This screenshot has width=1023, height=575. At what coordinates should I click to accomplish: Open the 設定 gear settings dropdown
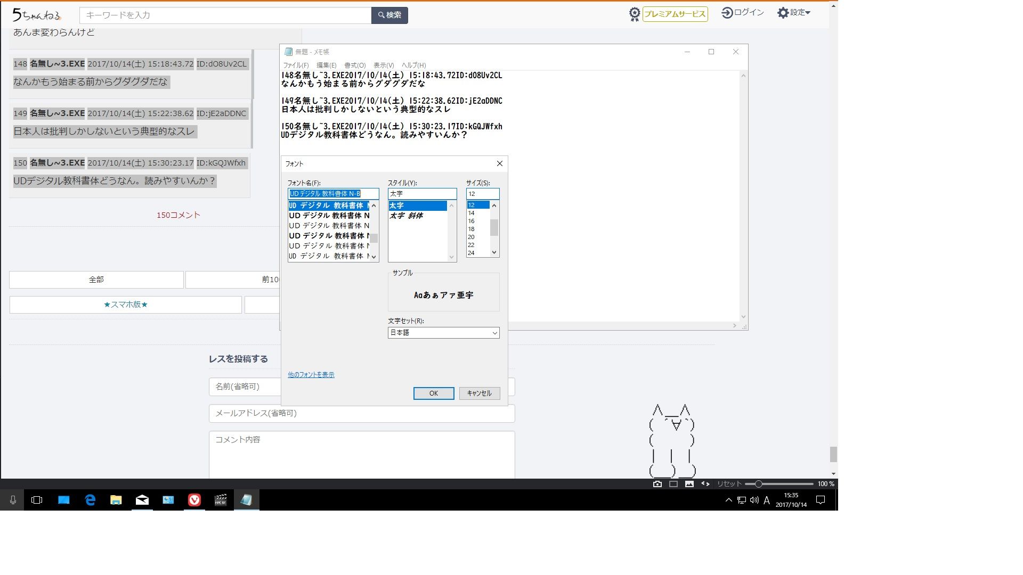point(793,13)
